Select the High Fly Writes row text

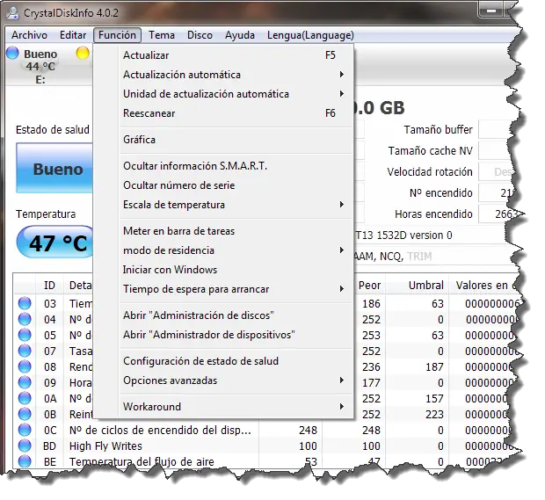click(x=105, y=446)
